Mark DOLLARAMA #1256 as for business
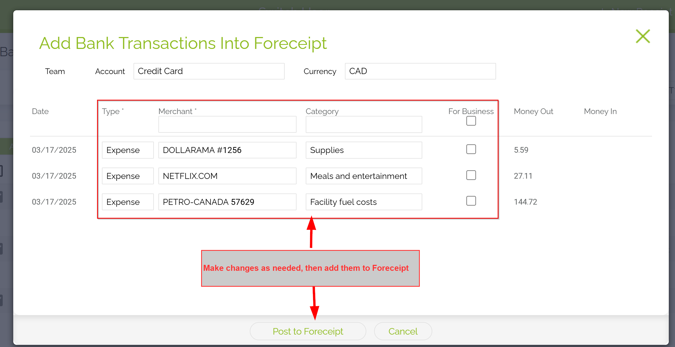This screenshot has width=675, height=347. click(x=471, y=149)
